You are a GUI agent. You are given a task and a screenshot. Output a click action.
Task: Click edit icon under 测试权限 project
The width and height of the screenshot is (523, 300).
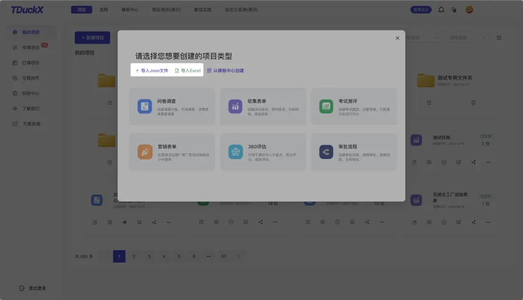414,162
